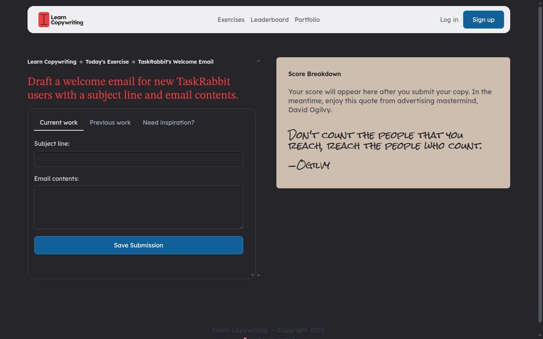Collapse the exercise section using the up chevron
Viewport: 543px width, 339px height.
coord(258,60)
